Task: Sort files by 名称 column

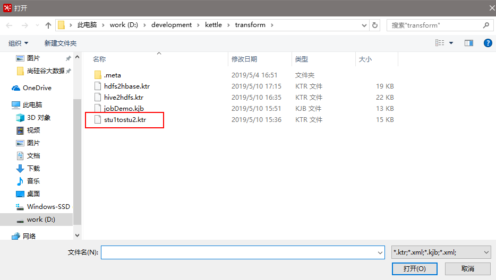Action: 99,59
